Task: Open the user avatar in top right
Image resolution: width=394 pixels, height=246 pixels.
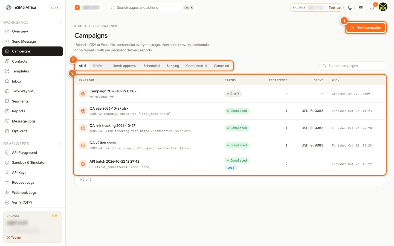Action: (x=383, y=7)
